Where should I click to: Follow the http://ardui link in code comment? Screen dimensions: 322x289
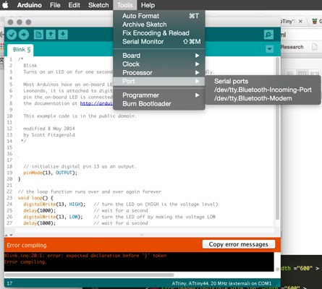(x=96, y=103)
